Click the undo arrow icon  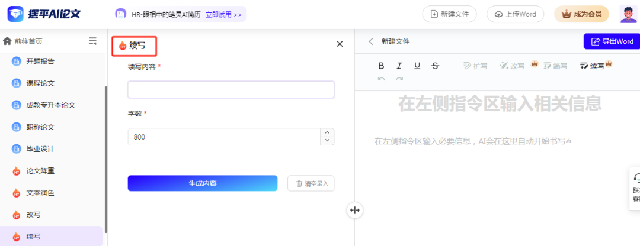381,79
